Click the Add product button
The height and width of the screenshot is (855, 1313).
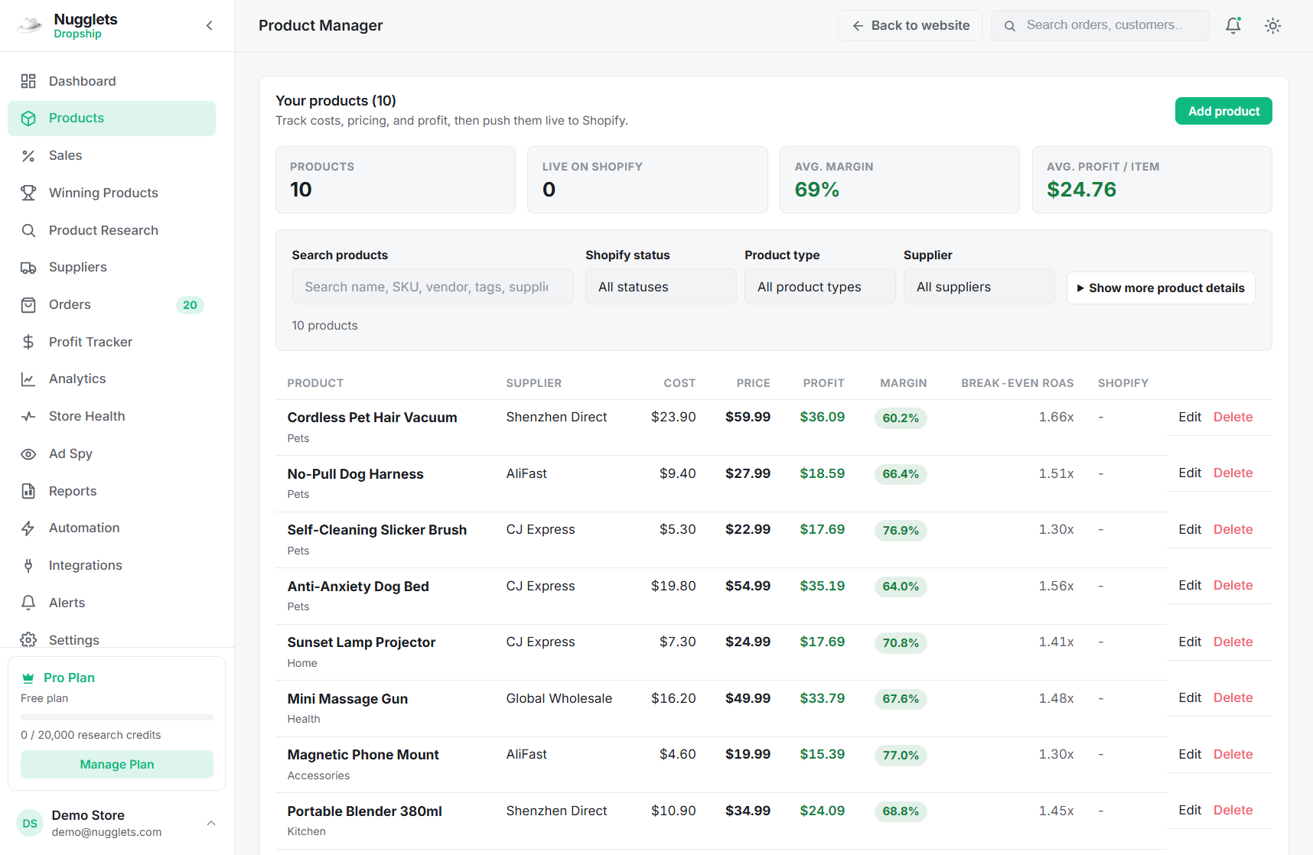pos(1223,111)
